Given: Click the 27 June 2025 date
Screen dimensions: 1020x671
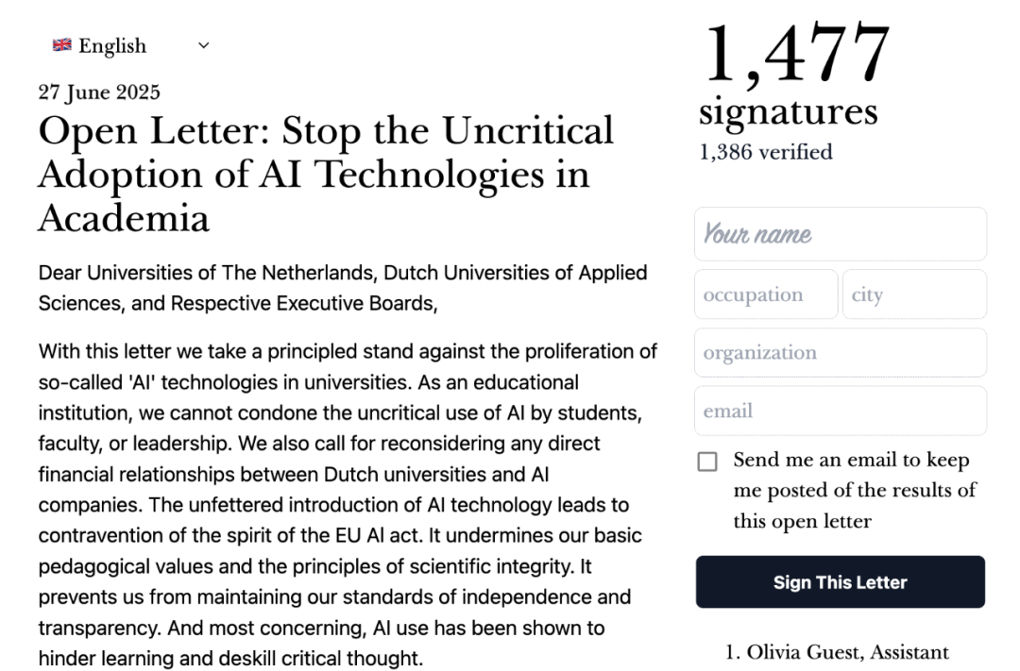Looking at the screenshot, I should pyautogui.click(x=99, y=92).
